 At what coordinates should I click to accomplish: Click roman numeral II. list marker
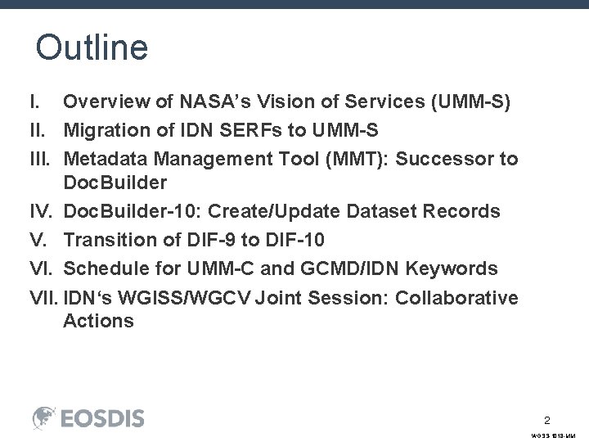[x=37, y=130]
